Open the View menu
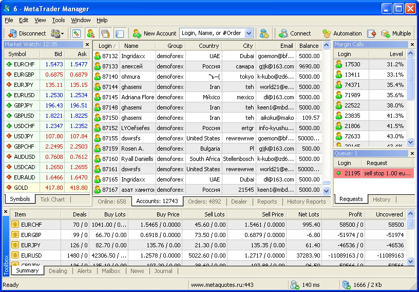 (x=40, y=20)
